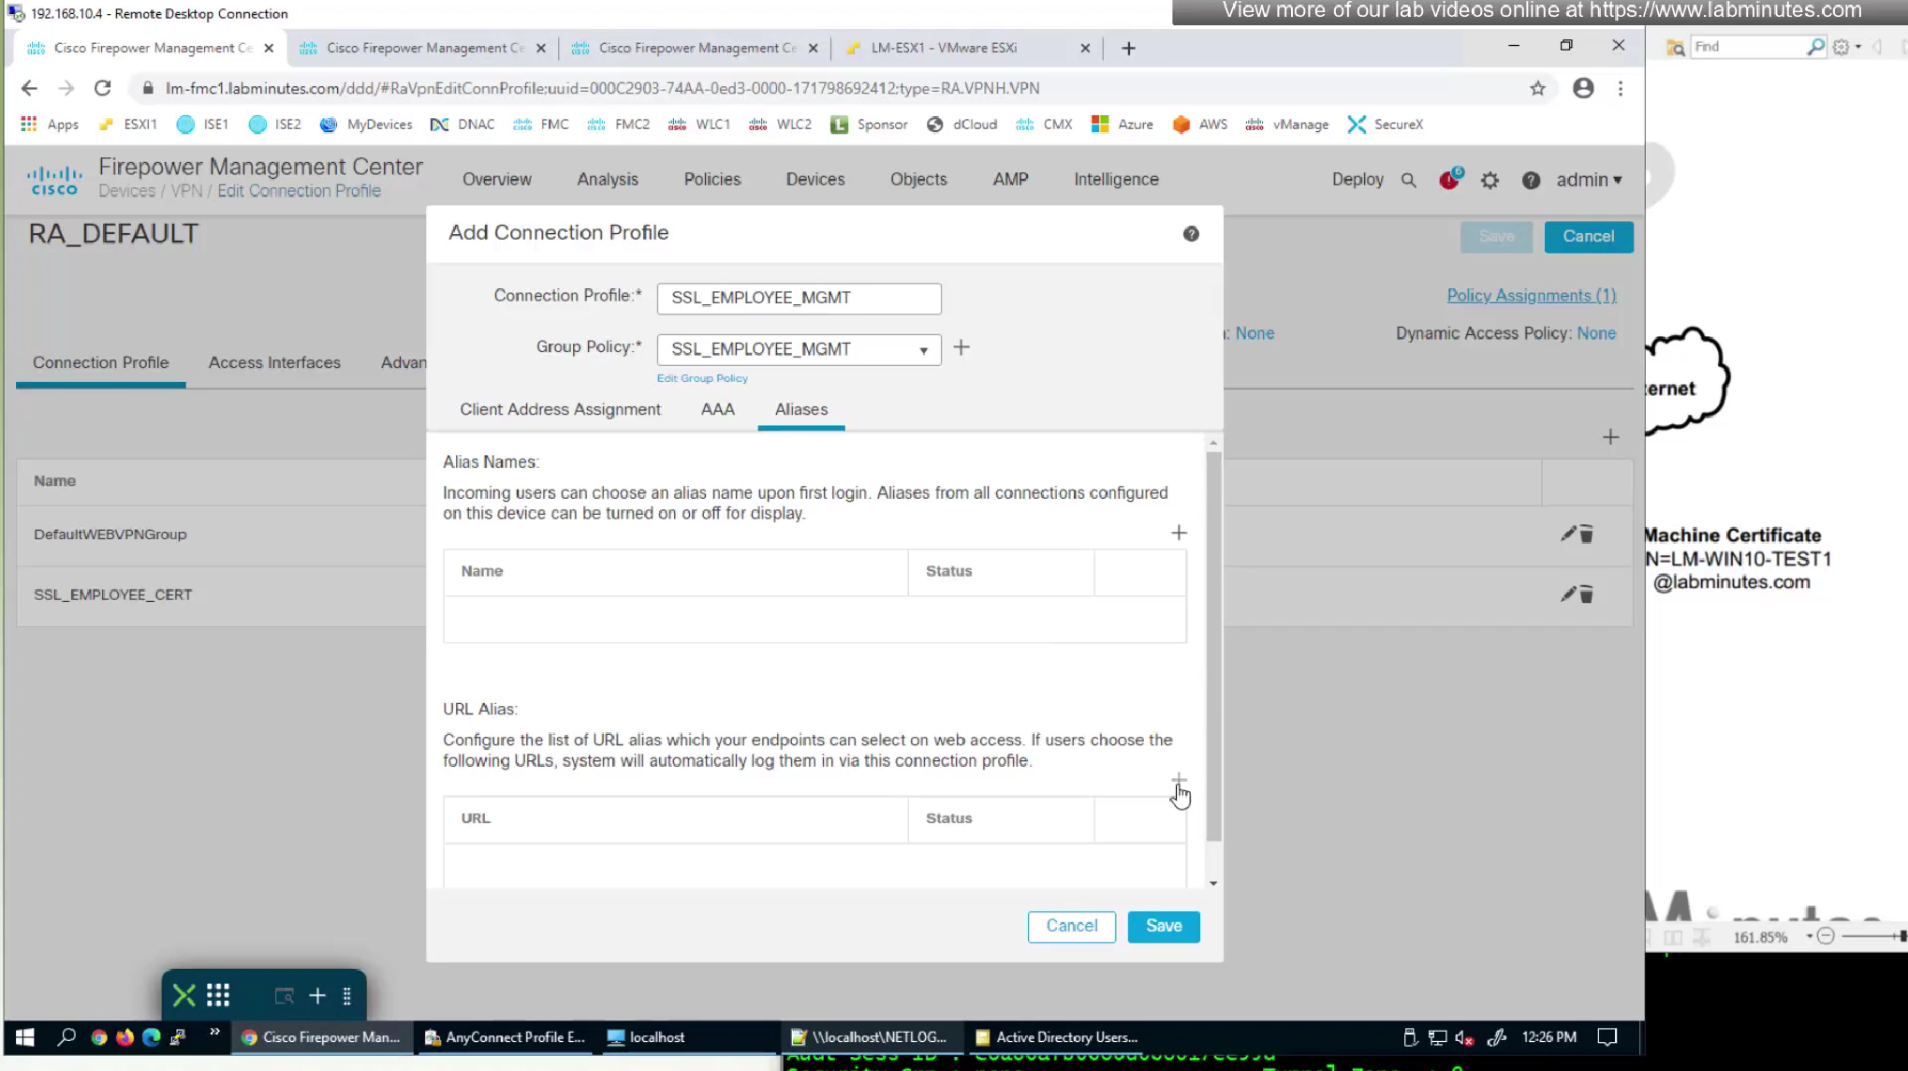
Task: Delete SSL_EMPLOYEE_CERT with trash icon
Action: click(1587, 594)
